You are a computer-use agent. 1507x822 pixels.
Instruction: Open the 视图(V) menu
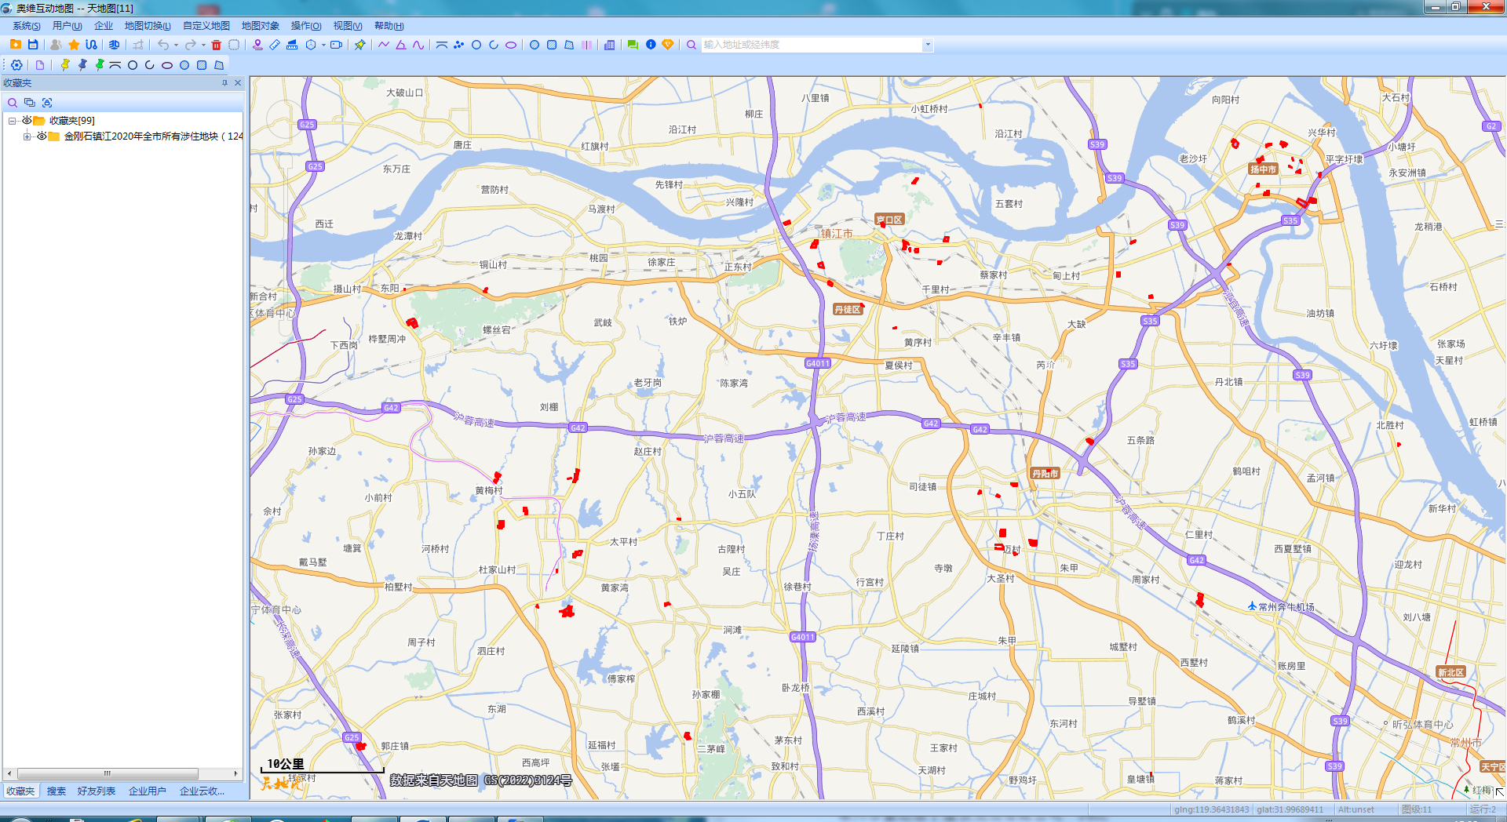(348, 26)
